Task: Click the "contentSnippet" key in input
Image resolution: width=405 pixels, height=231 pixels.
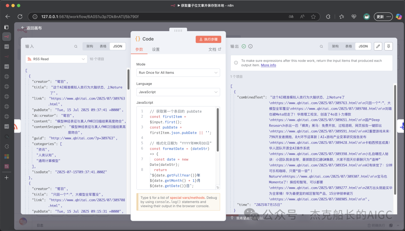Action: tap(48, 127)
